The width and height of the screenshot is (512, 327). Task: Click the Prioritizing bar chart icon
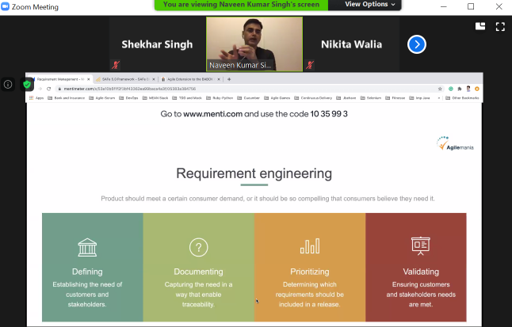pyautogui.click(x=310, y=245)
